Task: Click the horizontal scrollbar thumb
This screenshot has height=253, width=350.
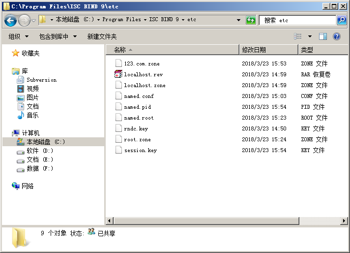Action: [206, 221]
